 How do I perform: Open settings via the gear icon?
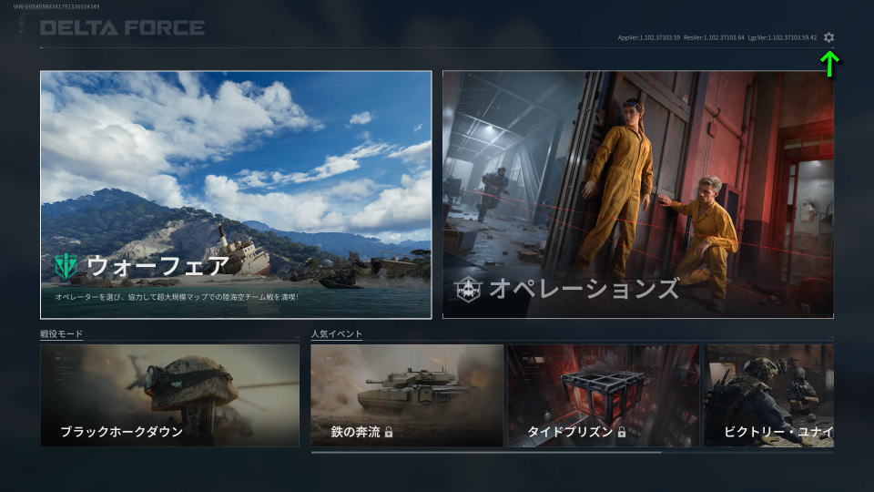coord(828,37)
